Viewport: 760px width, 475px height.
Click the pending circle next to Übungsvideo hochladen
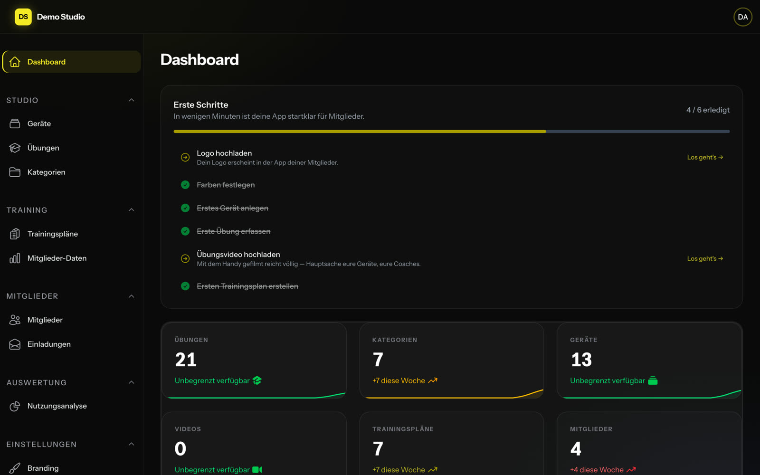[185, 258]
